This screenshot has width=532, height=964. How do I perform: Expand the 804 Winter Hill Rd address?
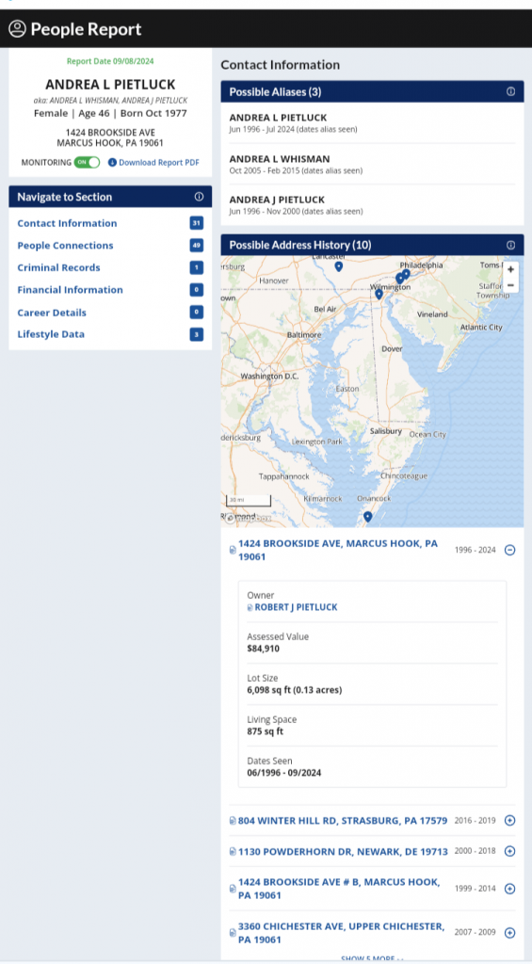(509, 820)
